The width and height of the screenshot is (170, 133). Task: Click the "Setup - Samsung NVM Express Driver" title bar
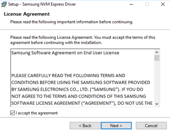tap(42, 4)
